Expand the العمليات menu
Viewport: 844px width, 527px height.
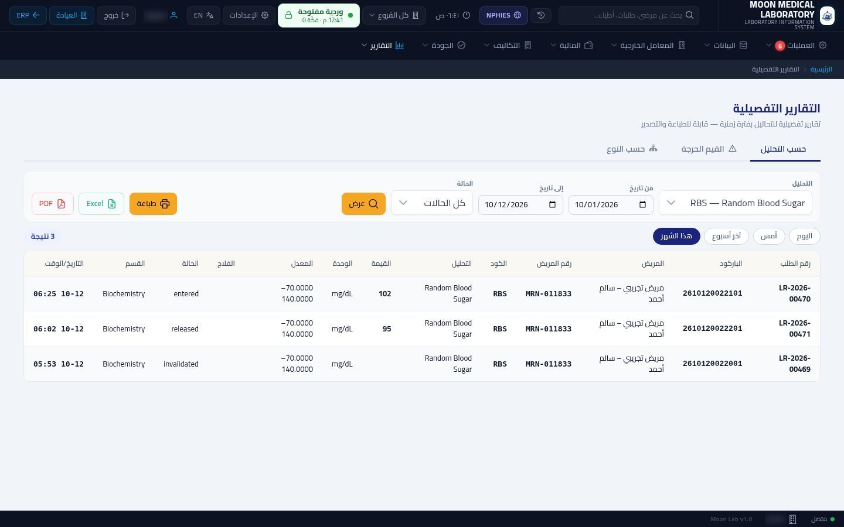tap(796, 45)
